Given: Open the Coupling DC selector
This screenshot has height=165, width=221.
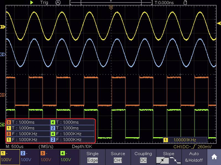Looking at the screenshot, I should tap(143, 156).
